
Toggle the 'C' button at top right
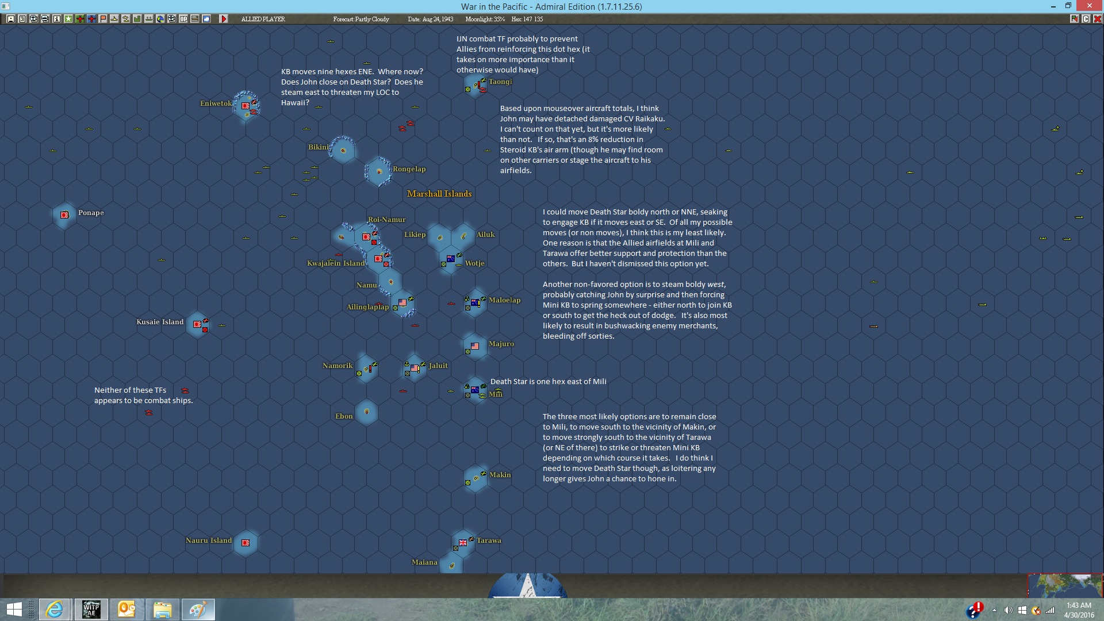point(1086,19)
